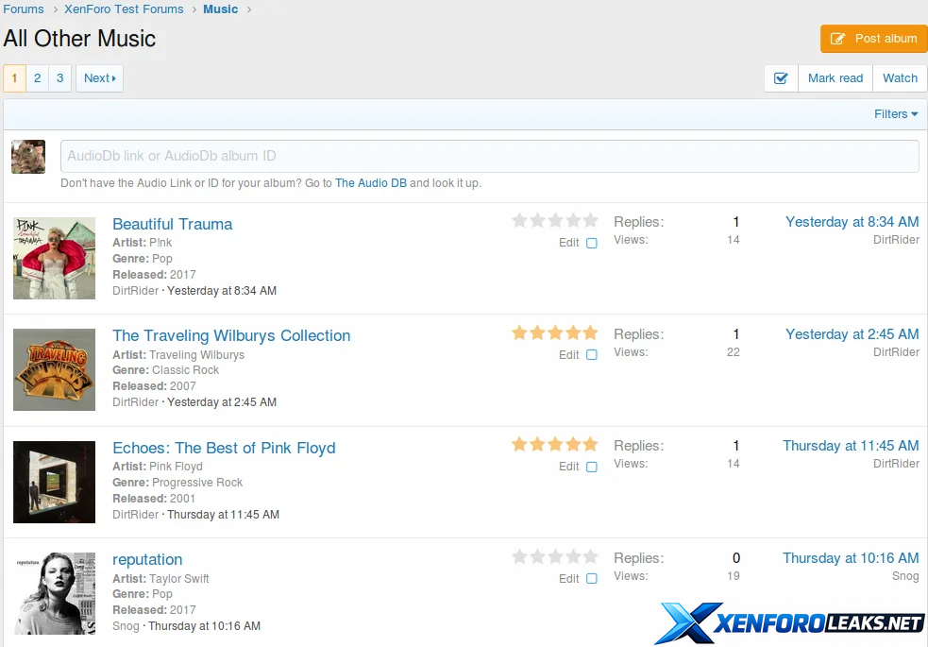This screenshot has width=928, height=647.
Task: Click Echoes Pink Floyd album cover
Action: [55, 482]
